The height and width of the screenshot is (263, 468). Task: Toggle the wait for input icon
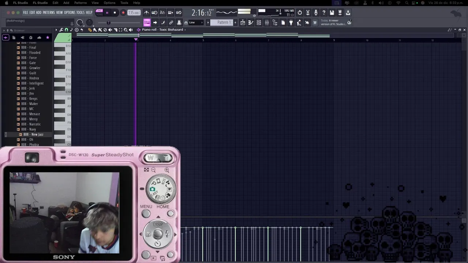[155, 13]
